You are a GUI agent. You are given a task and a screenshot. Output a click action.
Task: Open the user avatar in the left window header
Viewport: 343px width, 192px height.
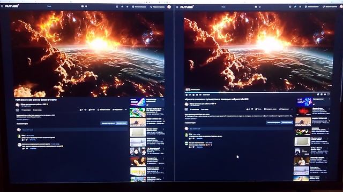[x=169, y=7]
